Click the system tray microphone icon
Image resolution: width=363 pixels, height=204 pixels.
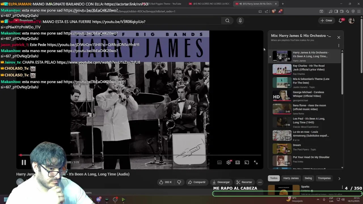(324, 199)
